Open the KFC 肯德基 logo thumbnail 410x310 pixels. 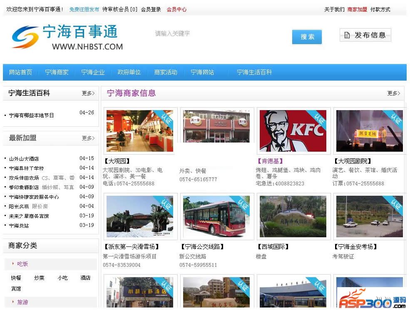(293, 131)
